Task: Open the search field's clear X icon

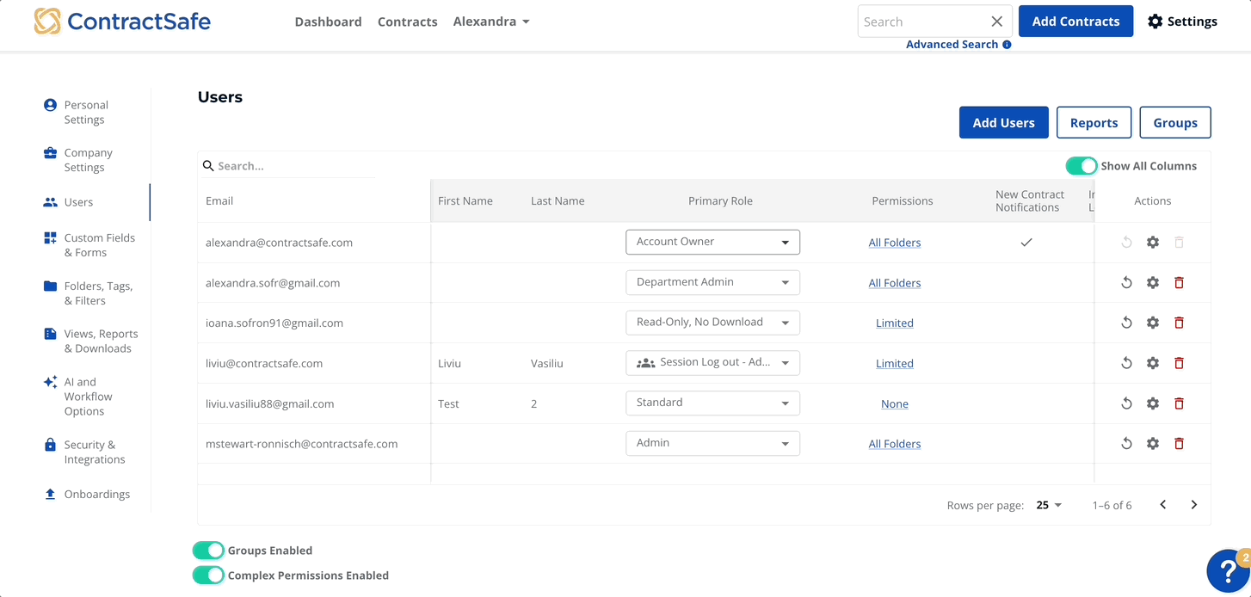Action: coord(996,21)
